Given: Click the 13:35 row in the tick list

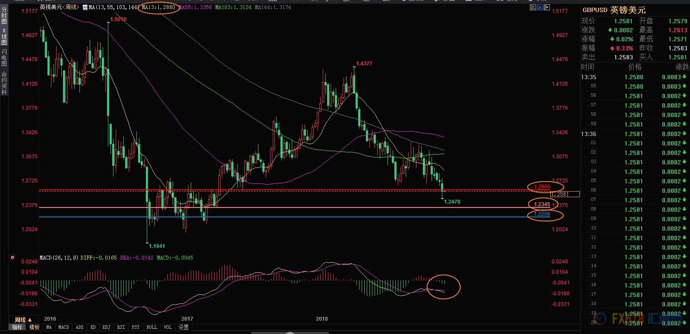Looking at the screenshot, I should (635, 77).
